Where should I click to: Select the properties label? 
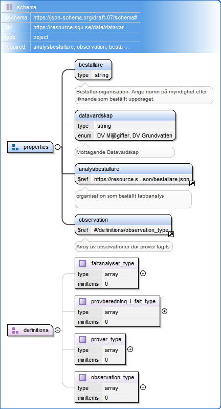(36, 147)
